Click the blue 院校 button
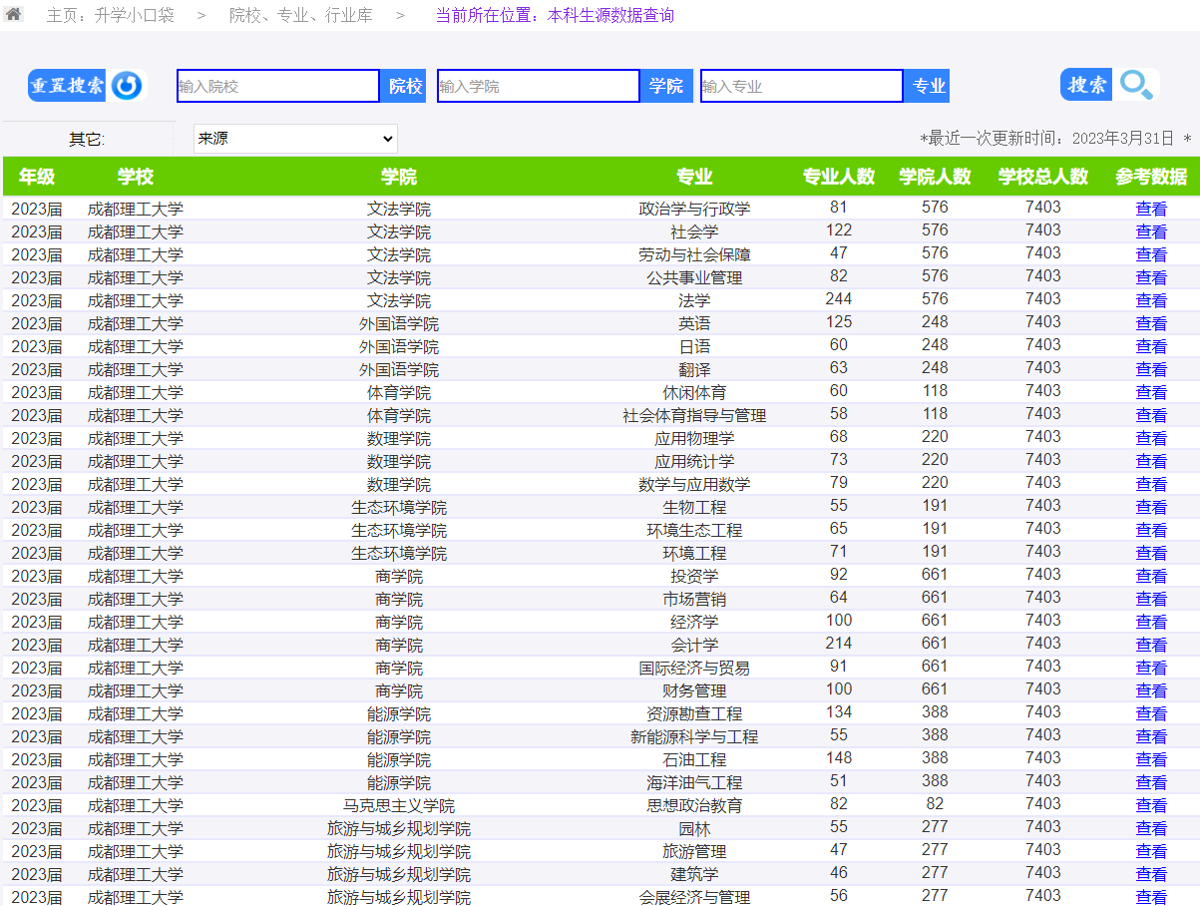This screenshot has height=906, width=1200. coord(405,87)
